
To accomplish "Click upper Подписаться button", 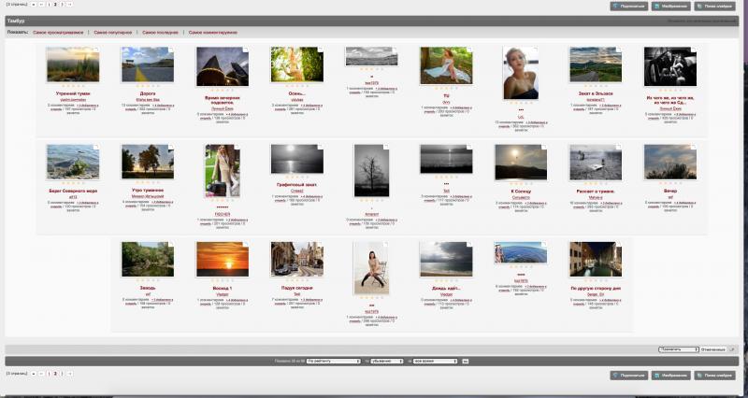I will 628,7.
